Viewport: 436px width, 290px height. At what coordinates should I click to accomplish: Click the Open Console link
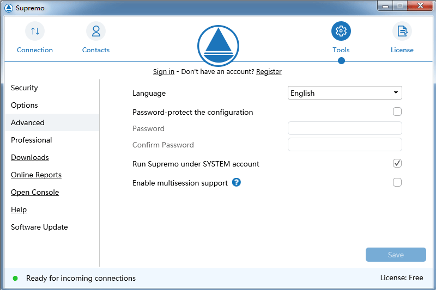click(35, 192)
